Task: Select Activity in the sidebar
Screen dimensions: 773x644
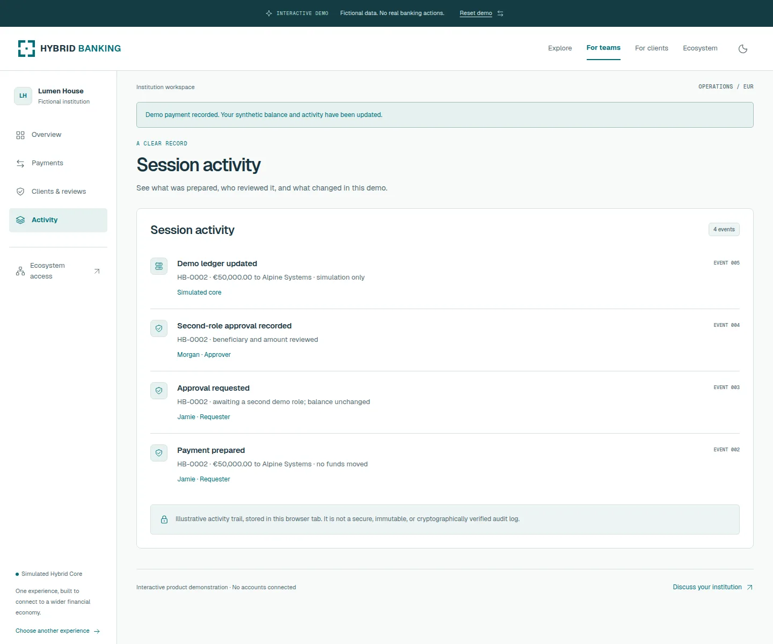Action: [58, 220]
